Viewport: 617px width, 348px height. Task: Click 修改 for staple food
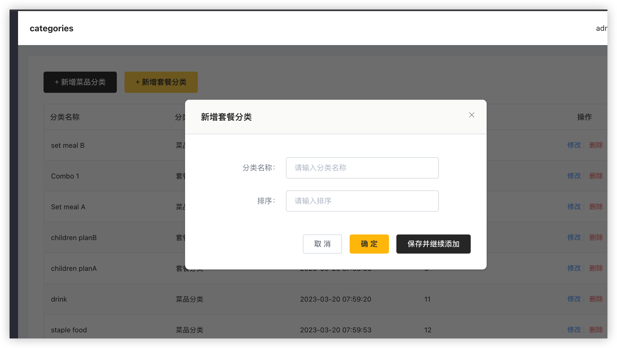574,330
